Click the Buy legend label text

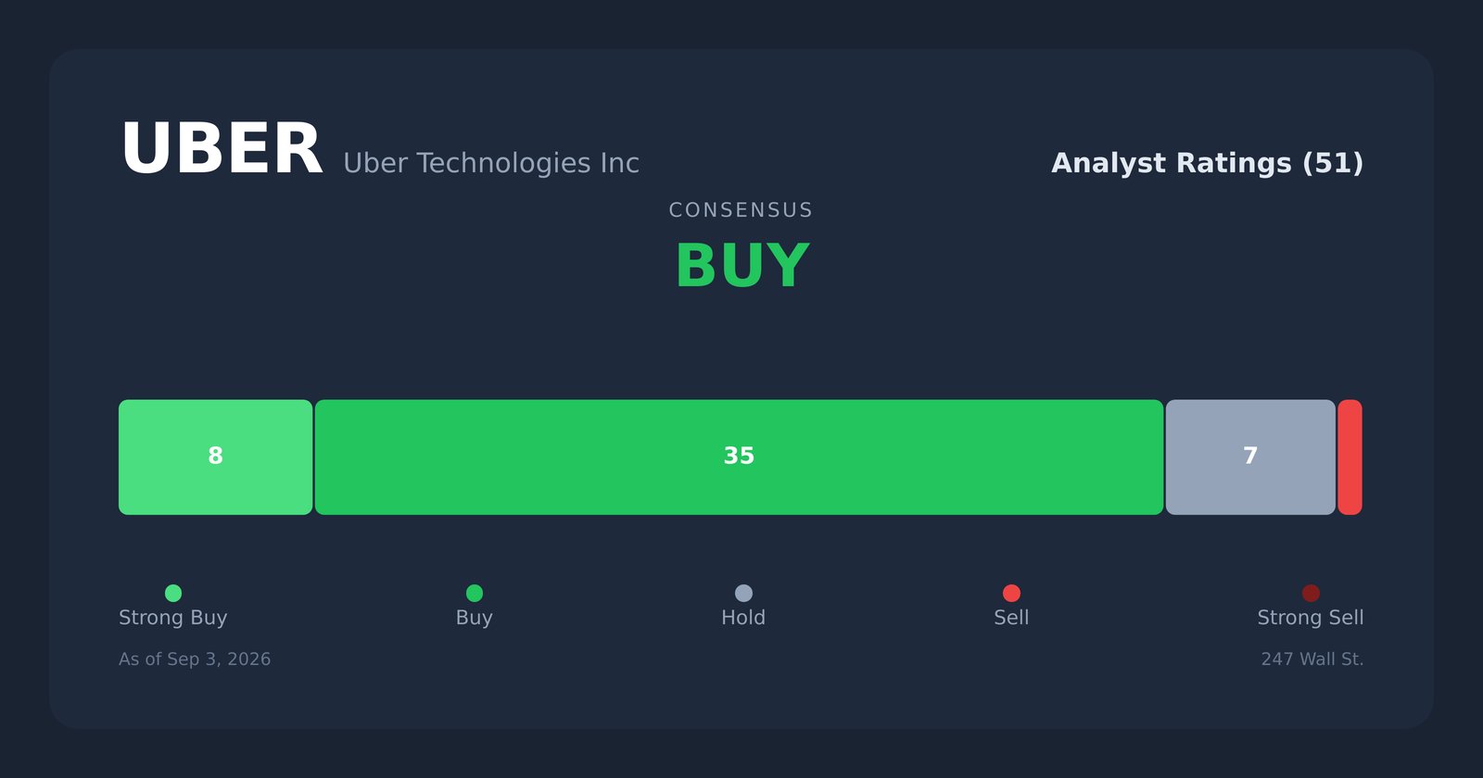click(475, 618)
